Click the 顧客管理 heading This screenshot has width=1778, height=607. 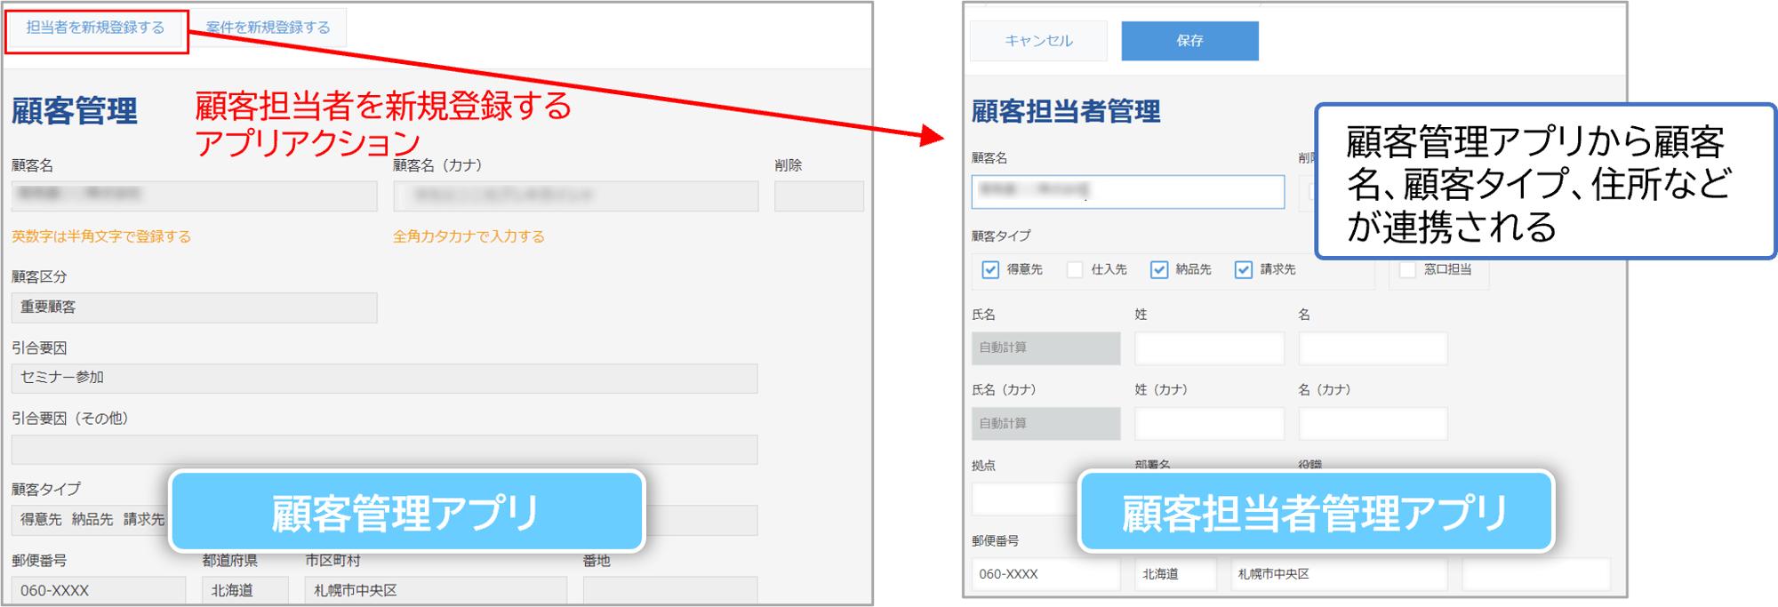75,111
